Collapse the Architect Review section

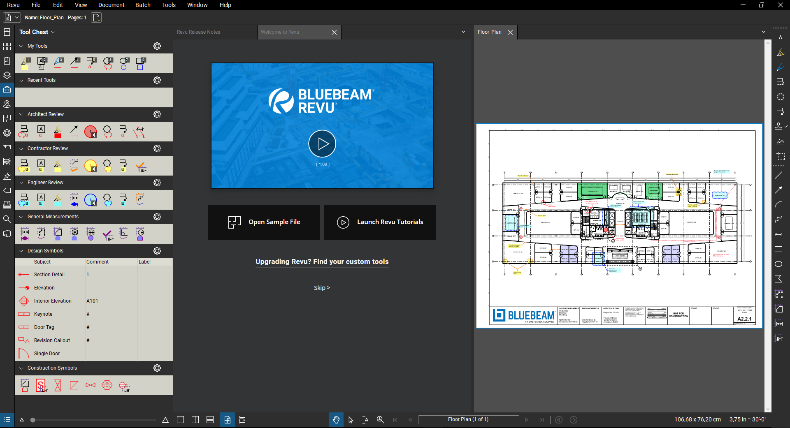pos(21,114)
